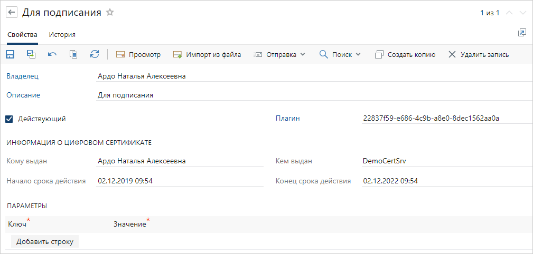Screen dimensions: 533x254
Task: Select the Свойства tab
Action: pos(22,35)
